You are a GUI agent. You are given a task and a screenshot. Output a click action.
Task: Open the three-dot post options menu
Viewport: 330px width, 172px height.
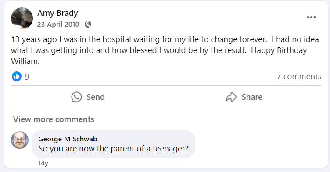pyautogui.click(x=311, y=18)
